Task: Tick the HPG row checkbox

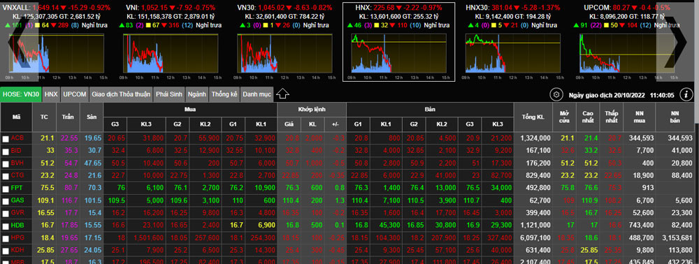Action: click(6, 239)
